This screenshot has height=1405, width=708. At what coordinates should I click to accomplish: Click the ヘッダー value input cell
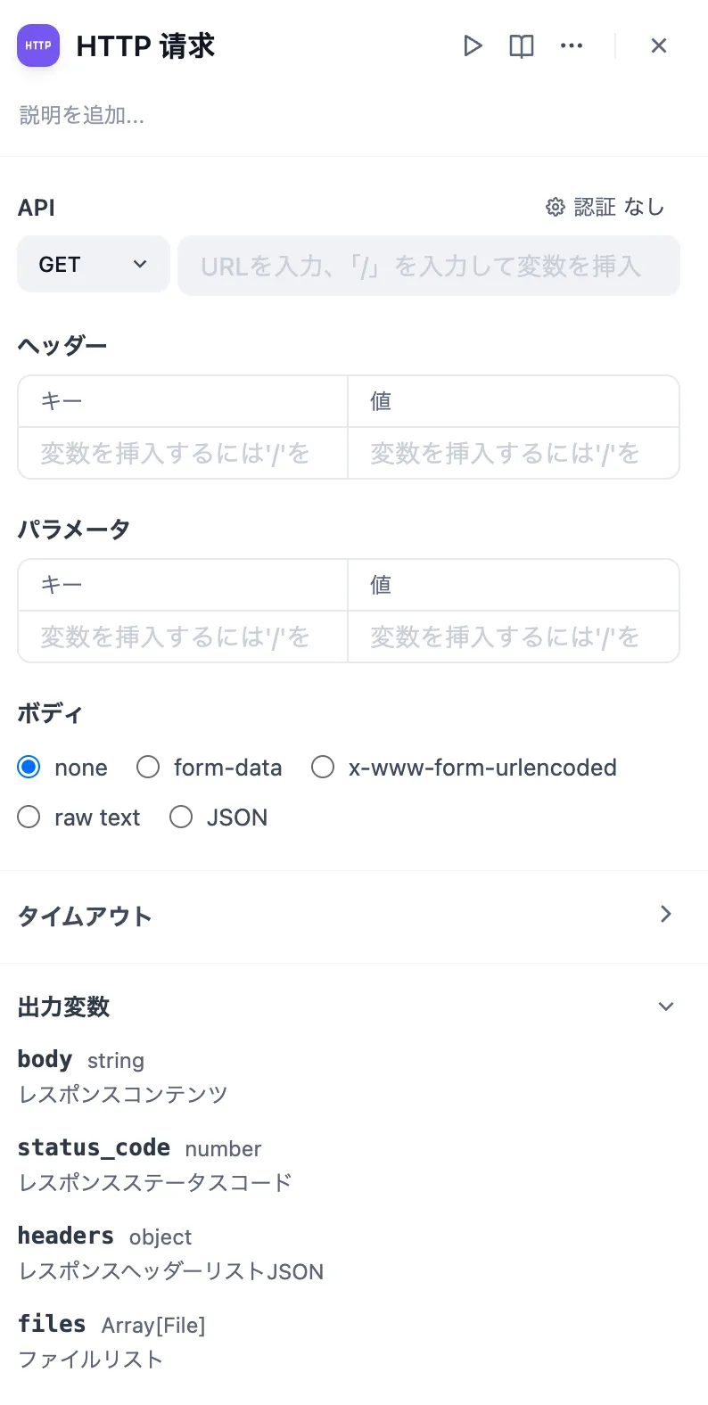click(513, 454)
